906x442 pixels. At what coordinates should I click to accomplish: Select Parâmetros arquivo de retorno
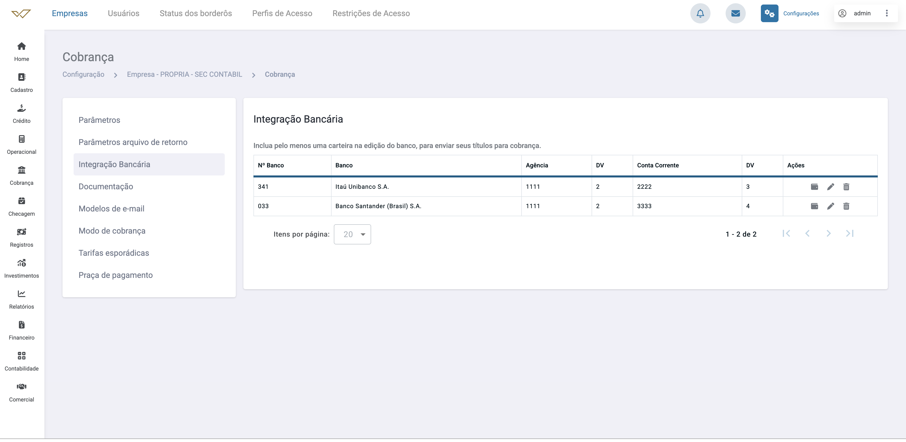(149, 142)
